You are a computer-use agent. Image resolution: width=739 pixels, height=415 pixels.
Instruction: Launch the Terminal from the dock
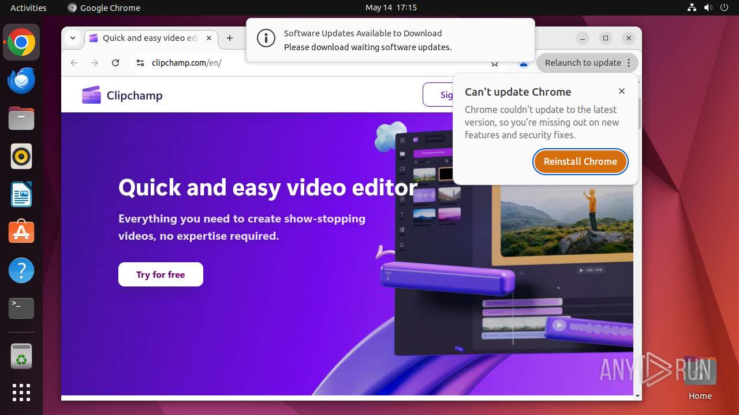click(x=21, y=308)
